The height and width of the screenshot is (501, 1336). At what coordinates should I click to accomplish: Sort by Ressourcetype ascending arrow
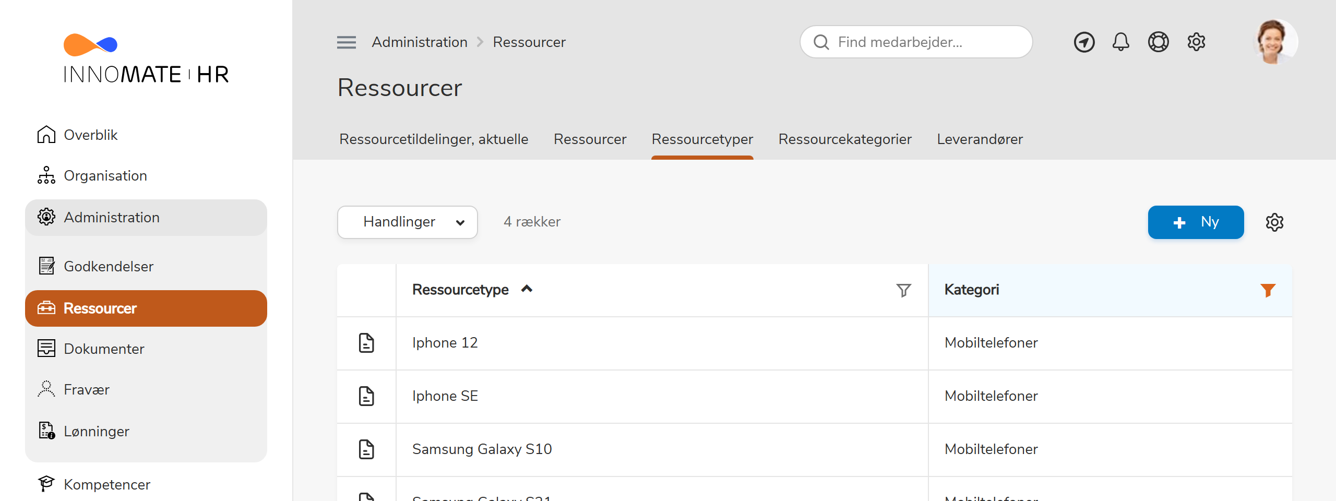527,289
